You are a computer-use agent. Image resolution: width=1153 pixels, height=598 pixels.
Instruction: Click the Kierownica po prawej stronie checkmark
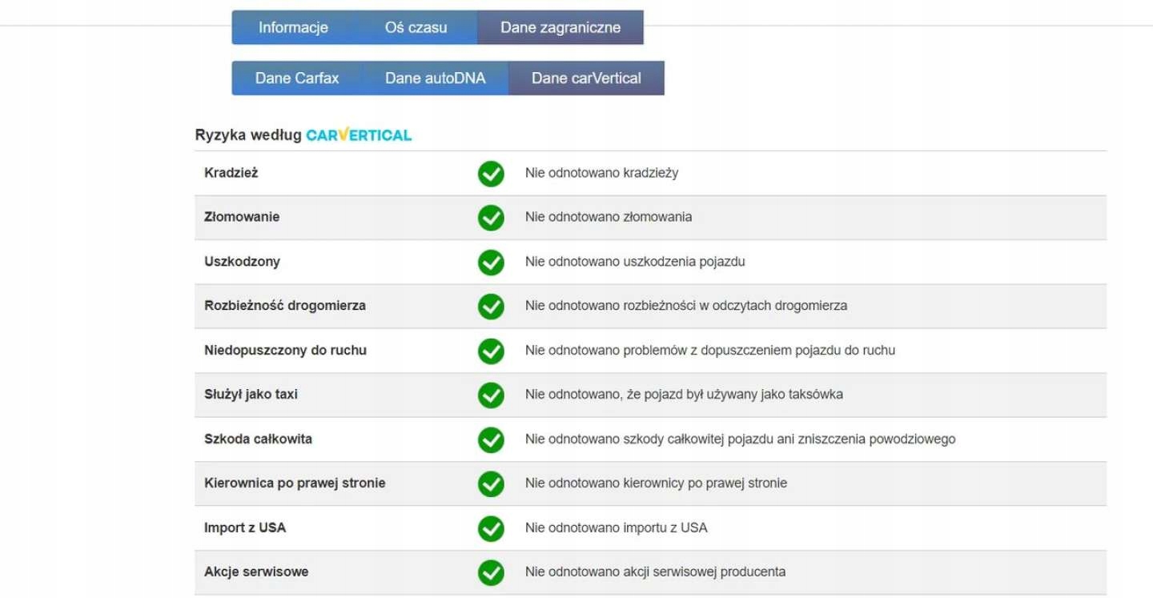click(x=491, y=484)
